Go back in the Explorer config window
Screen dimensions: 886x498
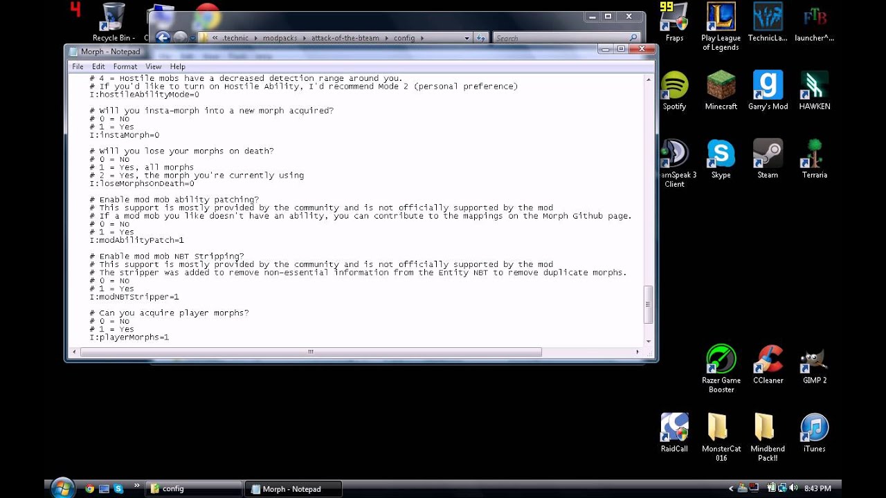[x=163, y=37]
